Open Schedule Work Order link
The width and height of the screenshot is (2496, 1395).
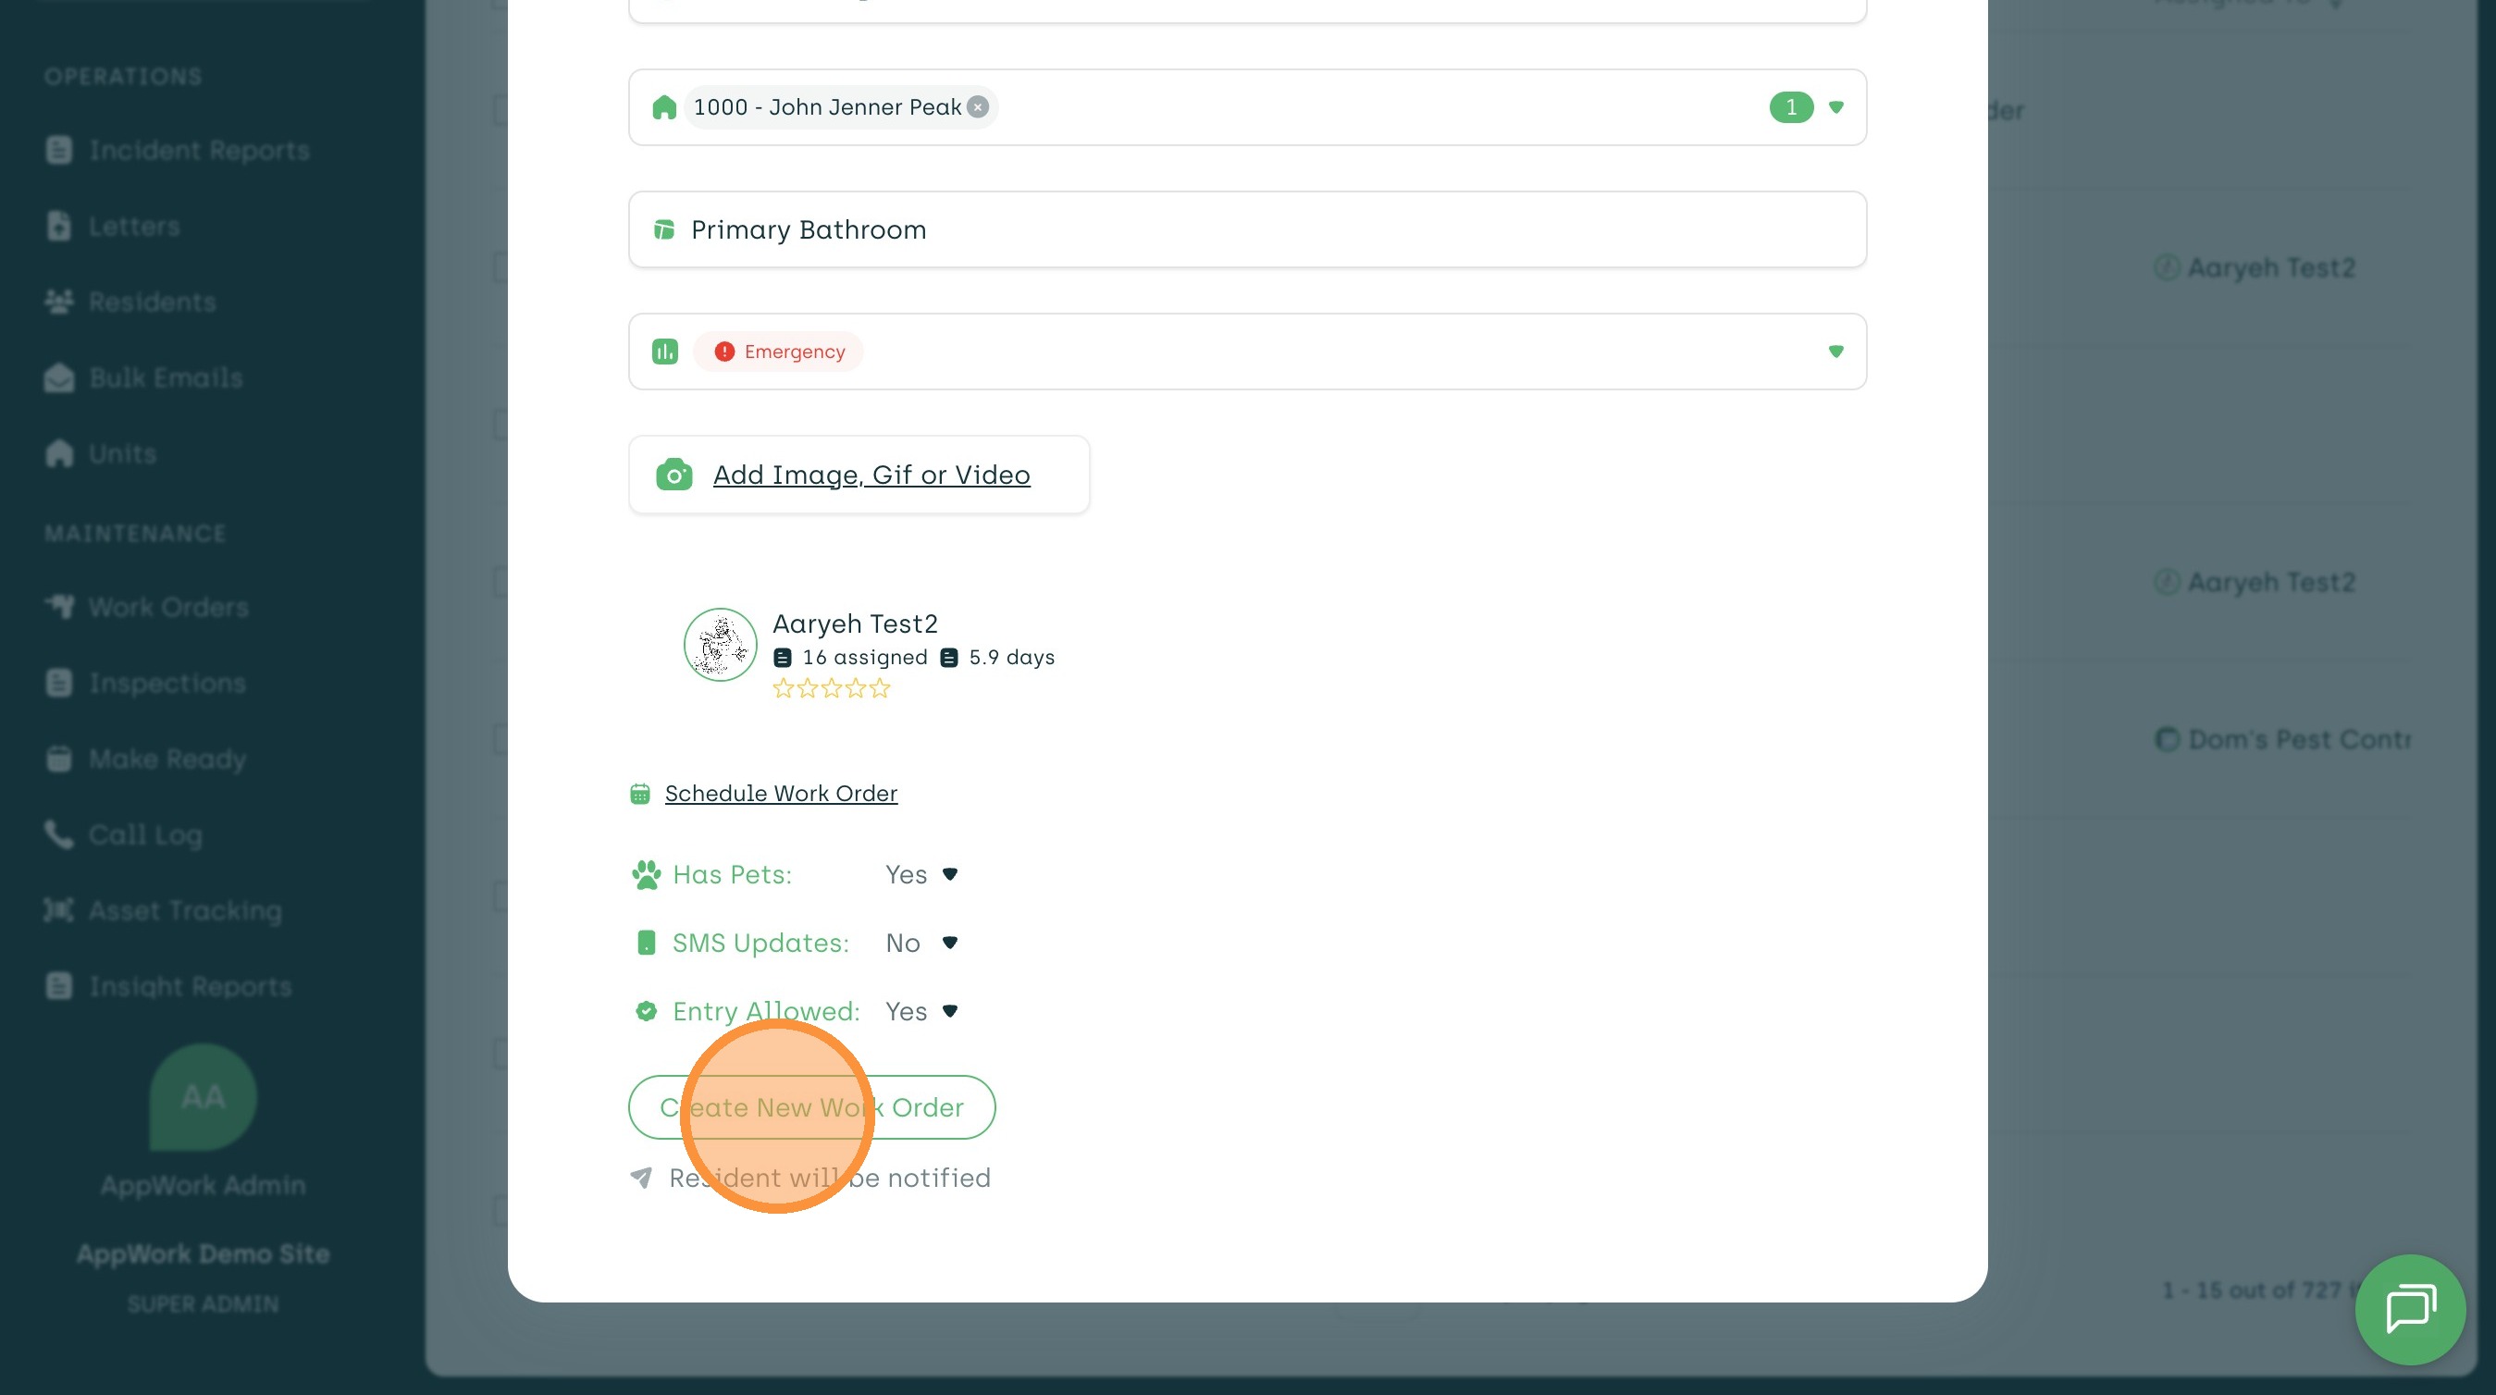[781, 794]
